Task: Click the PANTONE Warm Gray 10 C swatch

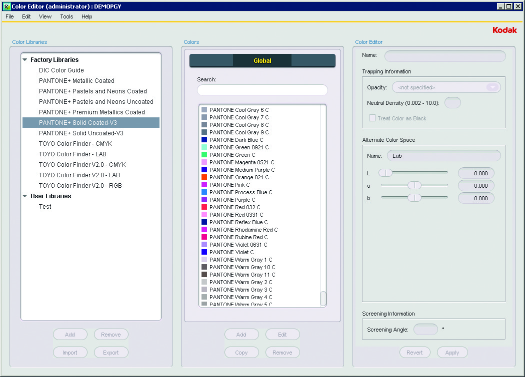Action: click(x=204, y=267)
